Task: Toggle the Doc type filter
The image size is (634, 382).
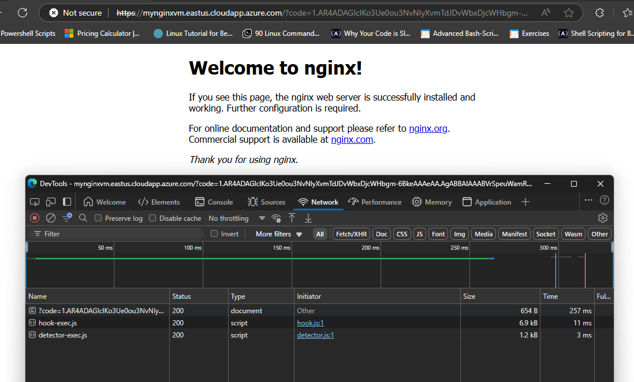Action: pos(381,234)
